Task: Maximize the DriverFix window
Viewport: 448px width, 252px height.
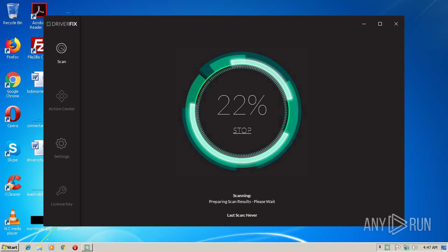Action: click(380, 24)
